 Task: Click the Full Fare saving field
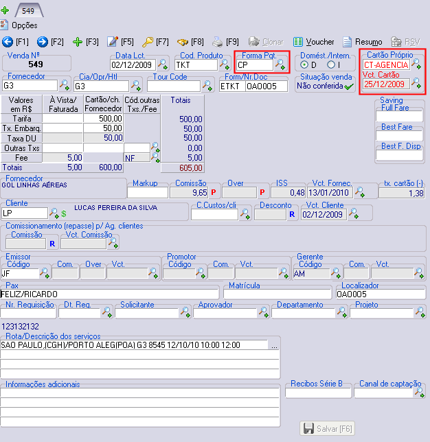[x=399, y=116]
